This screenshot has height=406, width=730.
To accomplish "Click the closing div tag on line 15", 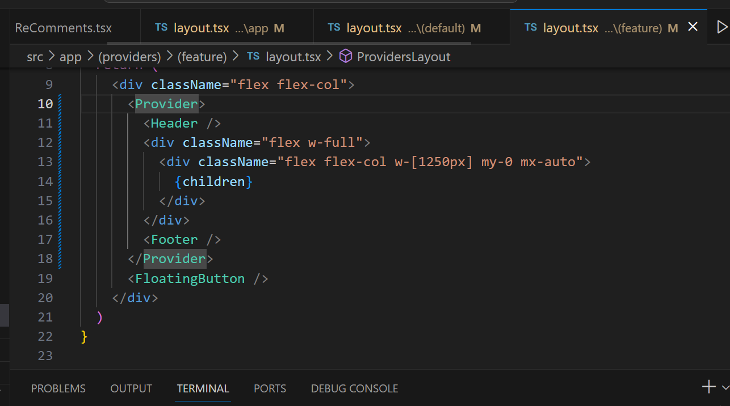I will (182, 201).
